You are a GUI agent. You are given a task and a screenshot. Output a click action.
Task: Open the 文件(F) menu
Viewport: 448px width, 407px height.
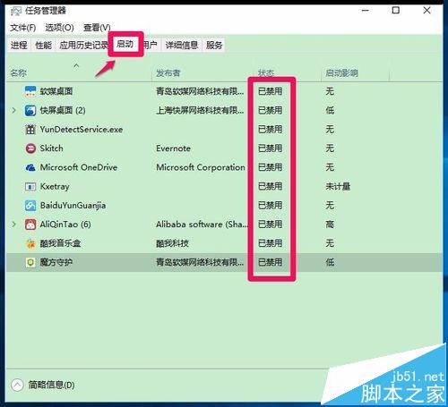[x=23, y=28]
